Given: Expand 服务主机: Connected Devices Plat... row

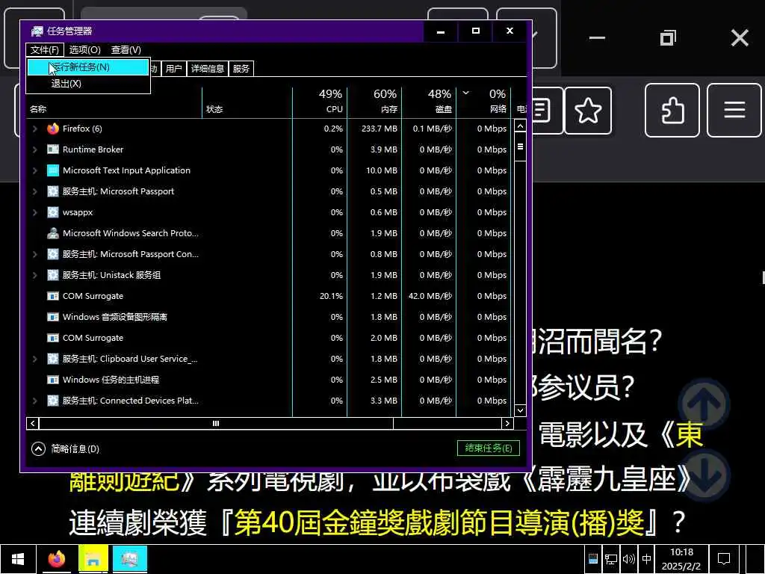Looking at the screenshot, I should 34,401.
